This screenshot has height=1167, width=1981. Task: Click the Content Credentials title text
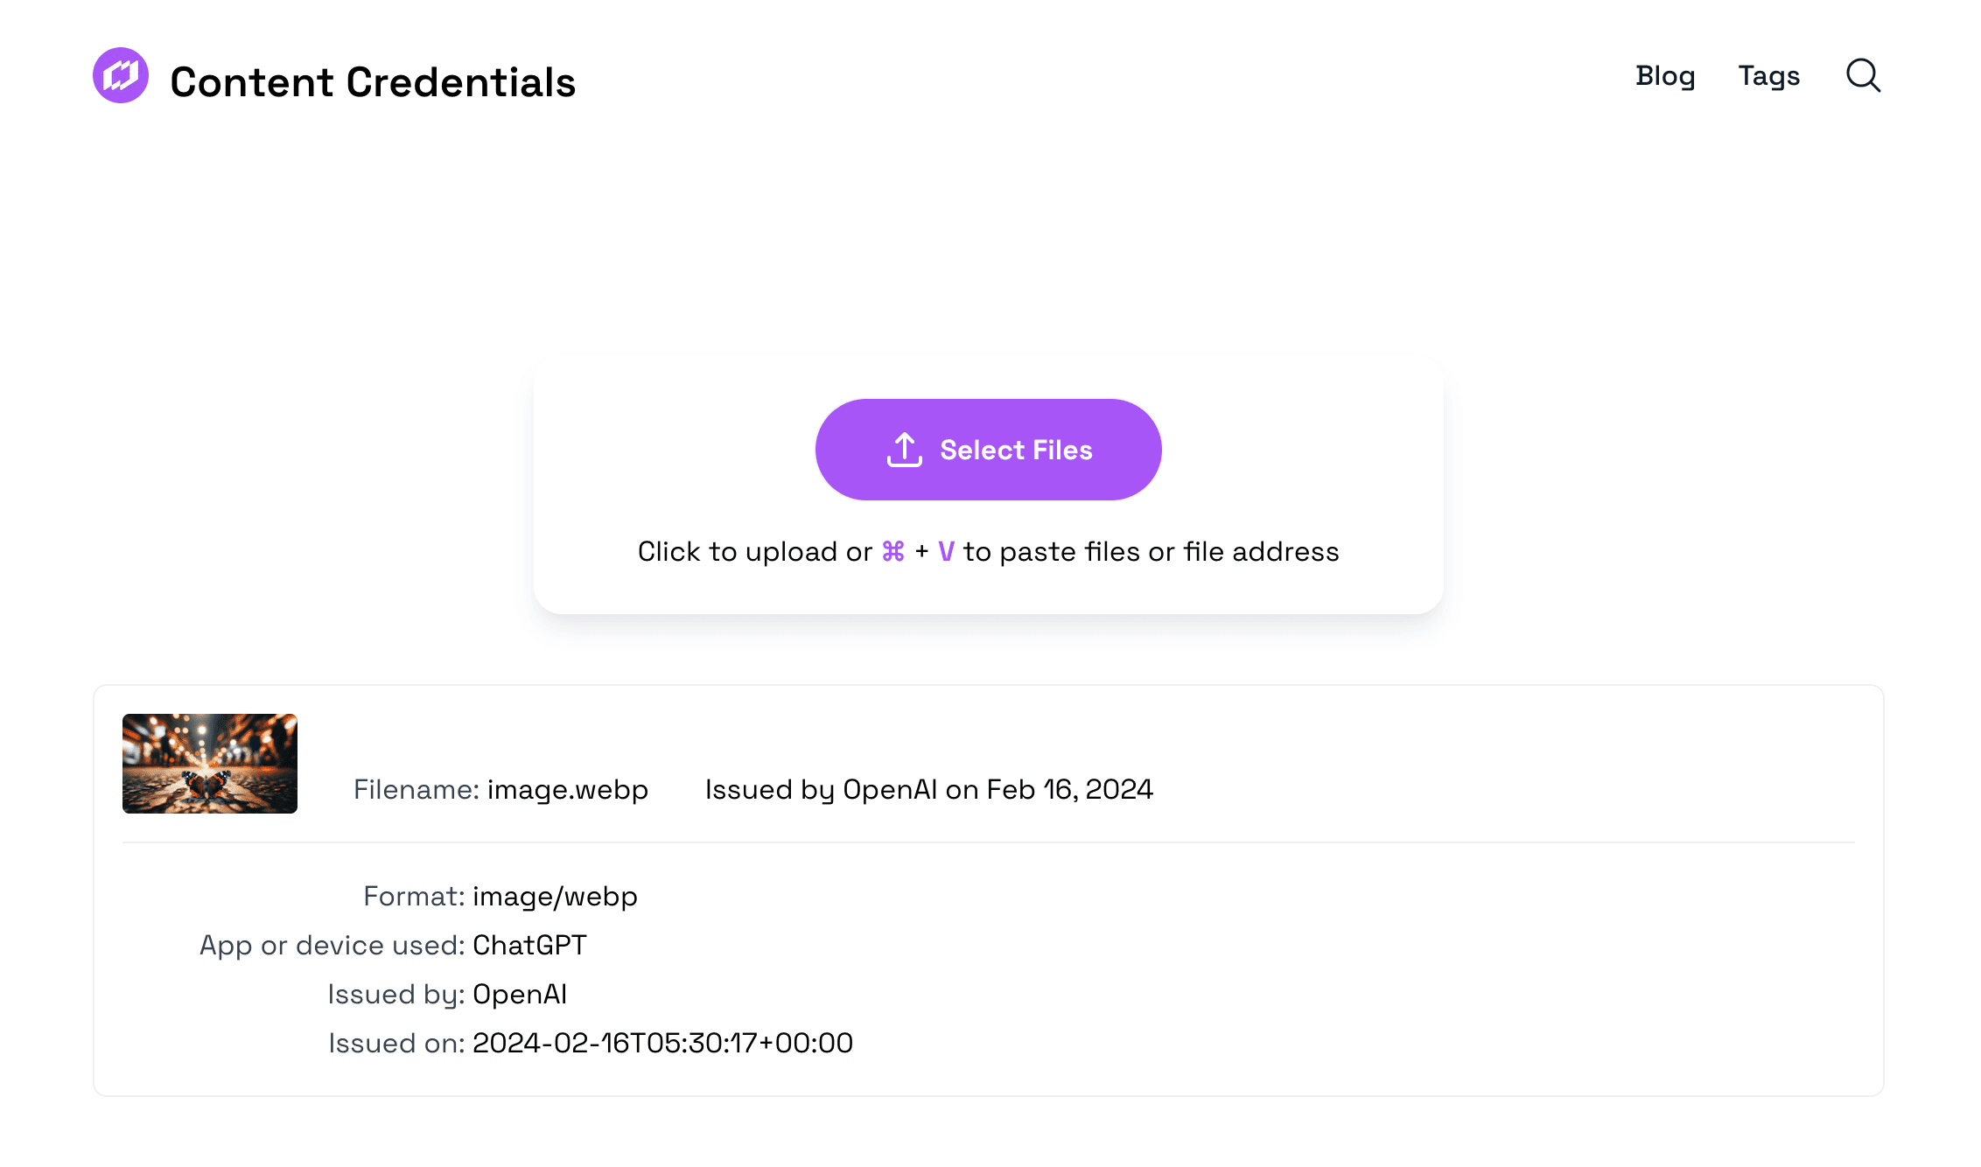pos(373,81)
